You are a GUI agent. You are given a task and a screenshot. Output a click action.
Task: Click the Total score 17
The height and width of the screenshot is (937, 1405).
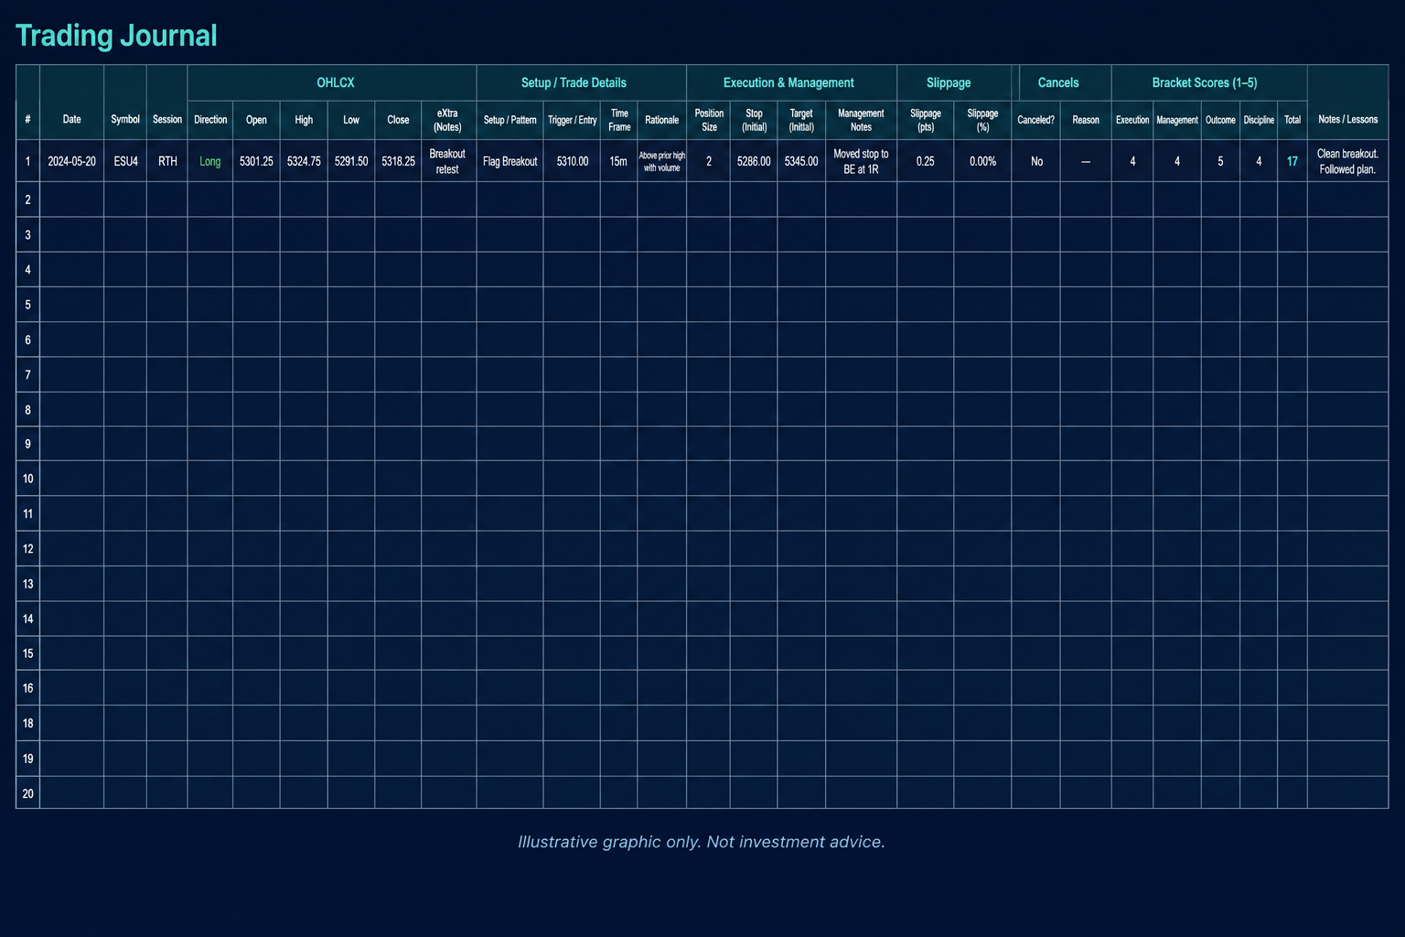pyautogui.click(x=1292, y=161)
